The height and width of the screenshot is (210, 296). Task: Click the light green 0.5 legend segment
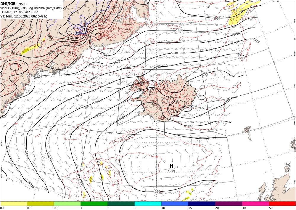(x=67, y=203)
